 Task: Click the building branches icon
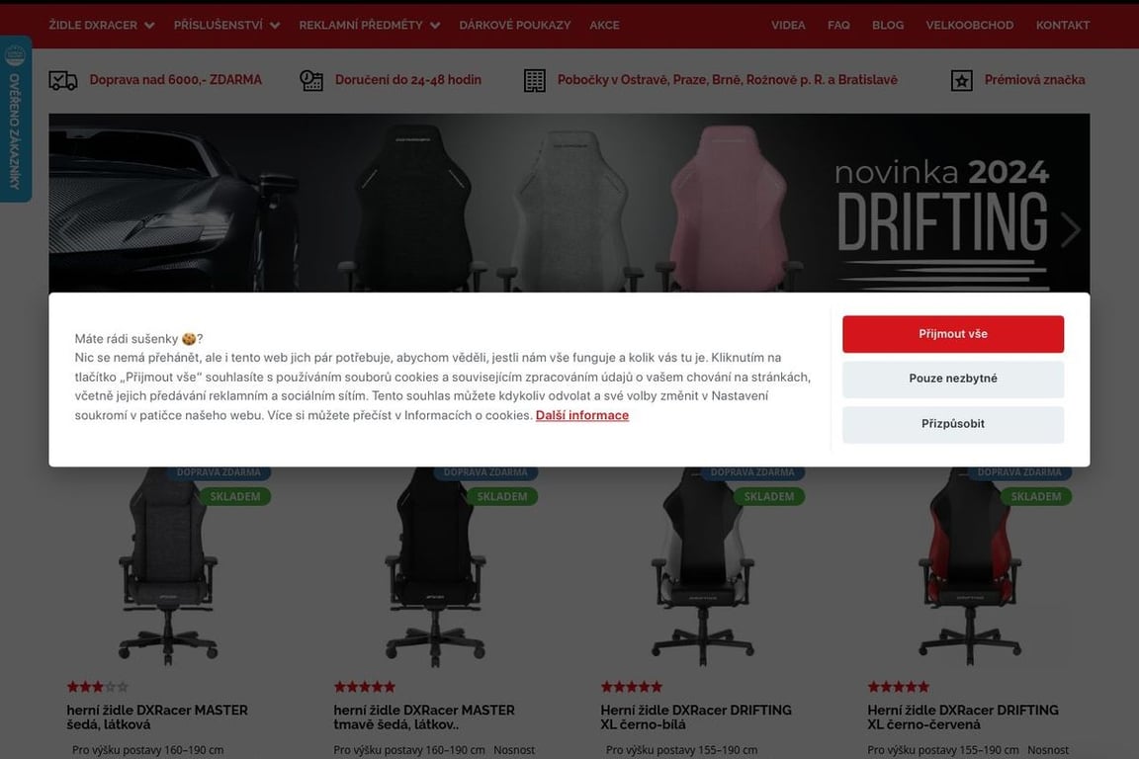(x=535, y=81)
